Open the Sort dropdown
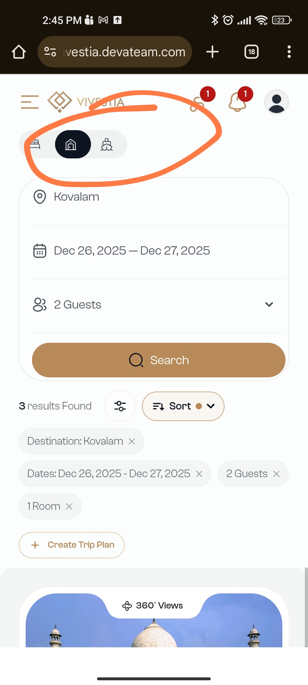308x685 pixels. point(183,406)
